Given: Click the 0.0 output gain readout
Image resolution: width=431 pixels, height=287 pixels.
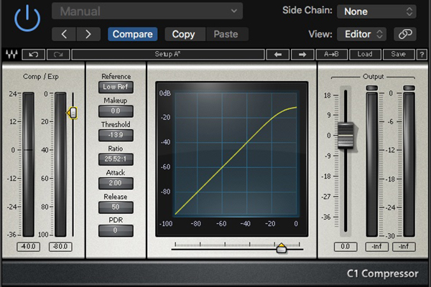Looking at the screenshot, I should click(346, 247).
